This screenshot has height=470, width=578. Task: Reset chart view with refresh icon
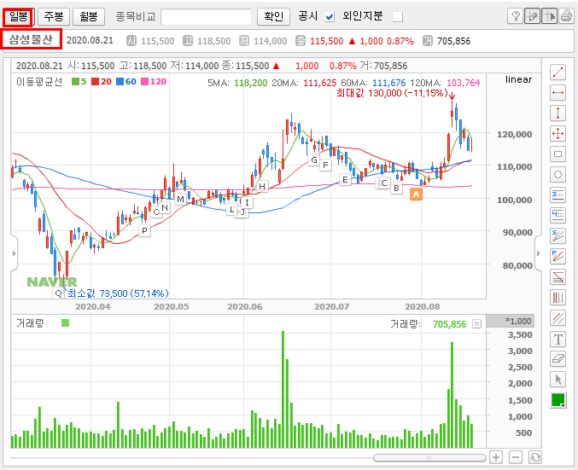(534, 457)
